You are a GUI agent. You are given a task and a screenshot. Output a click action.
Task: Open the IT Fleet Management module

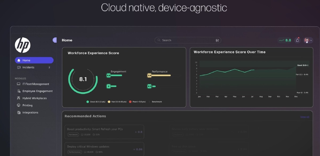(x=35, y=84)
